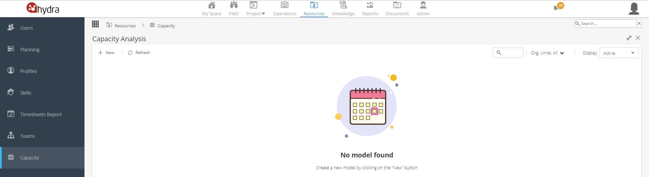Viewport: 649px width, 177px height.
Task: Open the user profile avatar
Action: pyautogui.click(x=634, y=8)
